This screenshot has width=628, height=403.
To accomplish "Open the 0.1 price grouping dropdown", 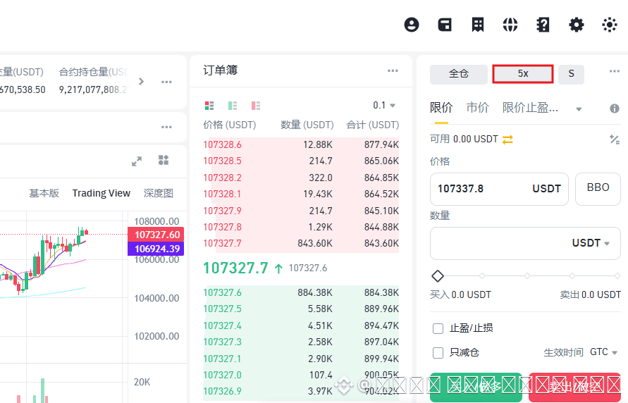I will tap(384, 105).
